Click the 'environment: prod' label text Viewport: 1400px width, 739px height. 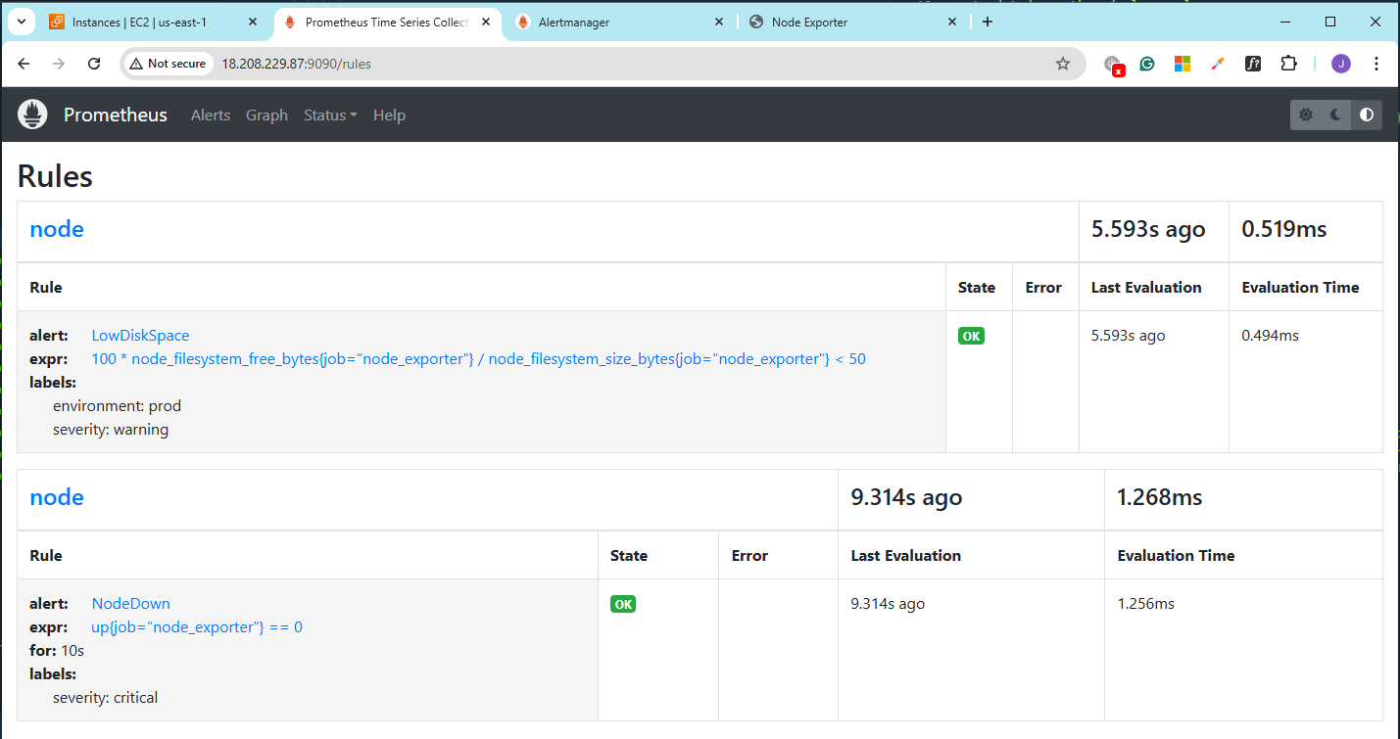coord(117,406)
